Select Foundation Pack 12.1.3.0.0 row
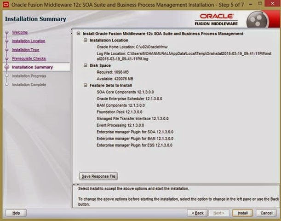 coord(120,112)
